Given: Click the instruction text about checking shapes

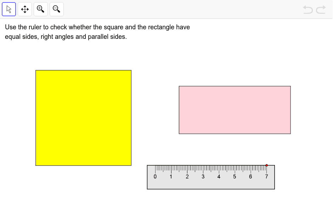Looking at the screenshot, I should pos(97,27).
